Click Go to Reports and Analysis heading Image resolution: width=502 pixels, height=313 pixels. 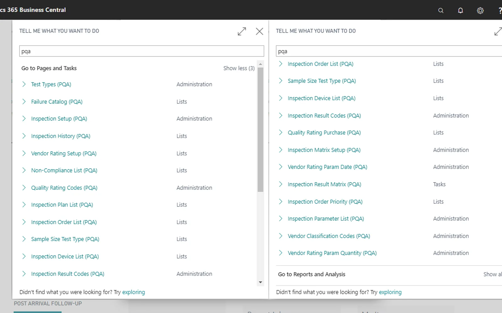(312, 274)
